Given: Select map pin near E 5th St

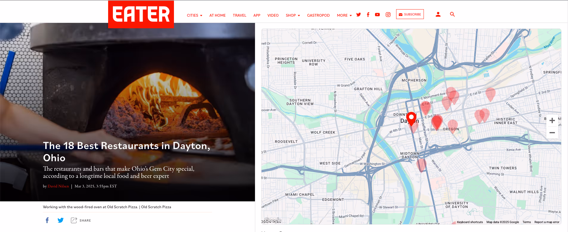Looking at the screenshot, I should [x=437, y=122].
